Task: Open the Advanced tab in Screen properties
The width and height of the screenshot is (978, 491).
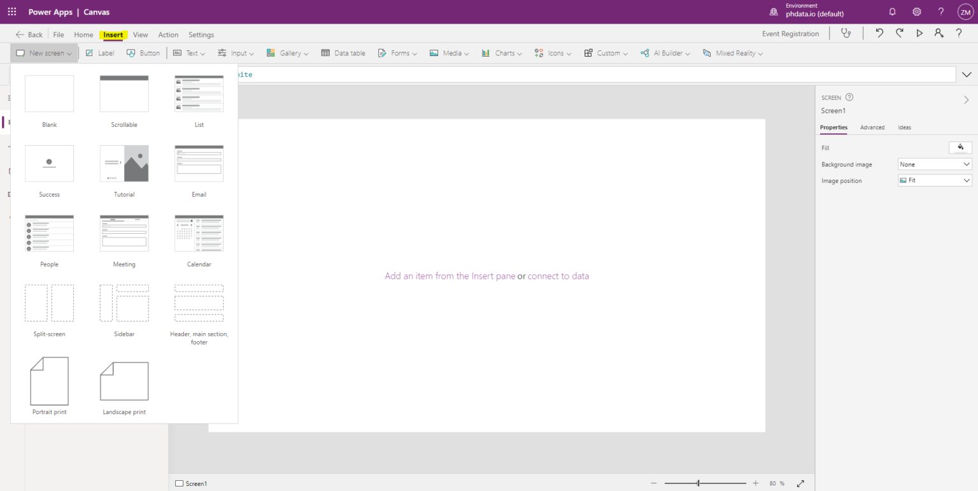Action: (x=872, y=127)
